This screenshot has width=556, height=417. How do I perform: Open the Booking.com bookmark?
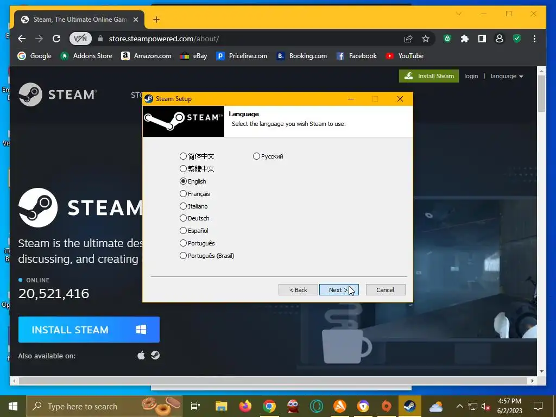click(301, 56)
